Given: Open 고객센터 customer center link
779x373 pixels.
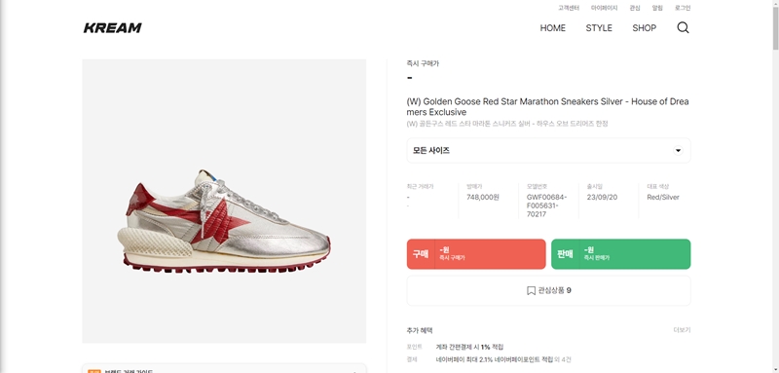Looking at the screenshot, I should 569,8.
